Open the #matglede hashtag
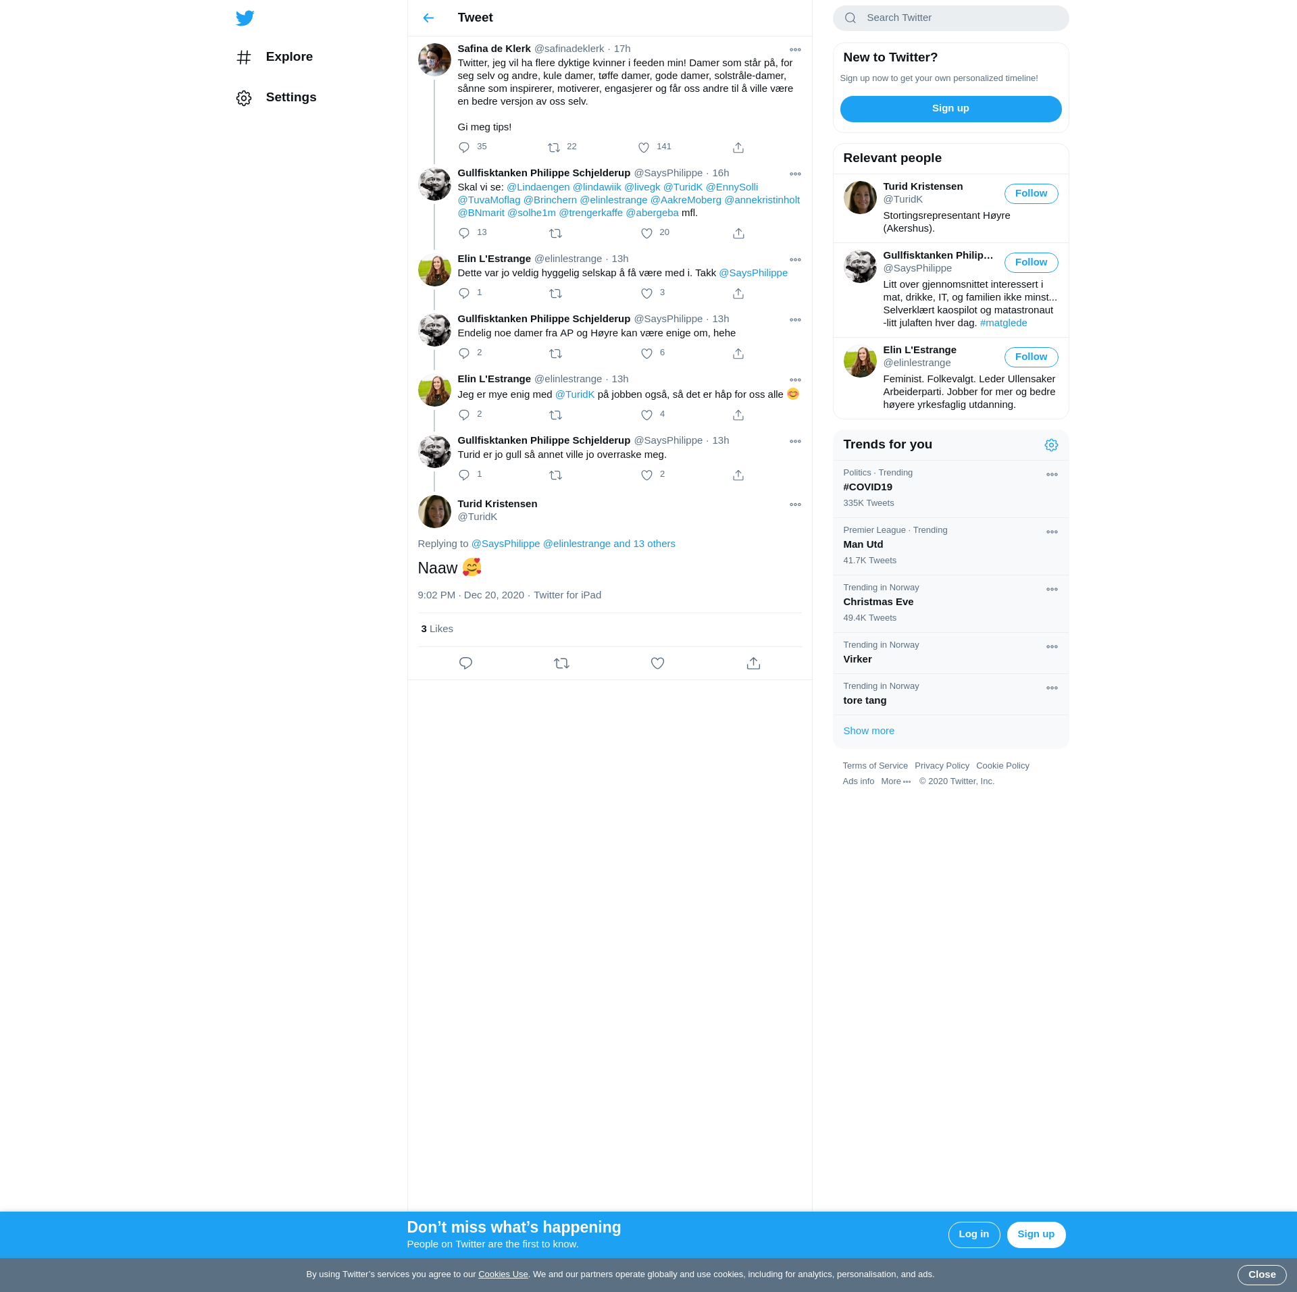Screen dimensions: 1297x1292 1003,323
